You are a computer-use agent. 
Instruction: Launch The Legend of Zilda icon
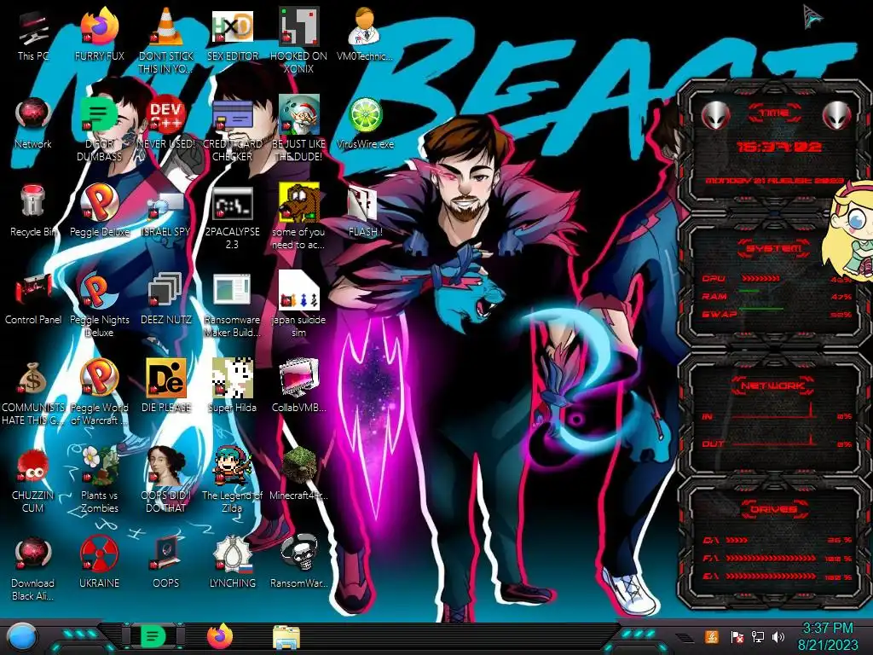[x=232, y=480]
